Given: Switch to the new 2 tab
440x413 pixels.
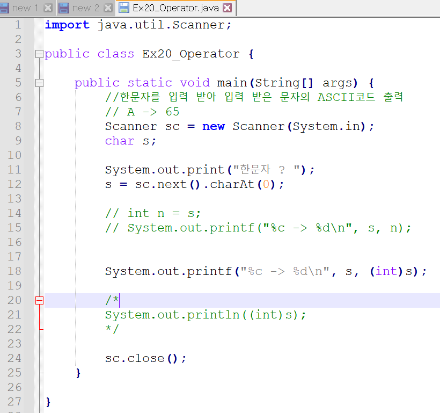Looking at the screenshot, I should pyautogui.click(x=85, y=8).
